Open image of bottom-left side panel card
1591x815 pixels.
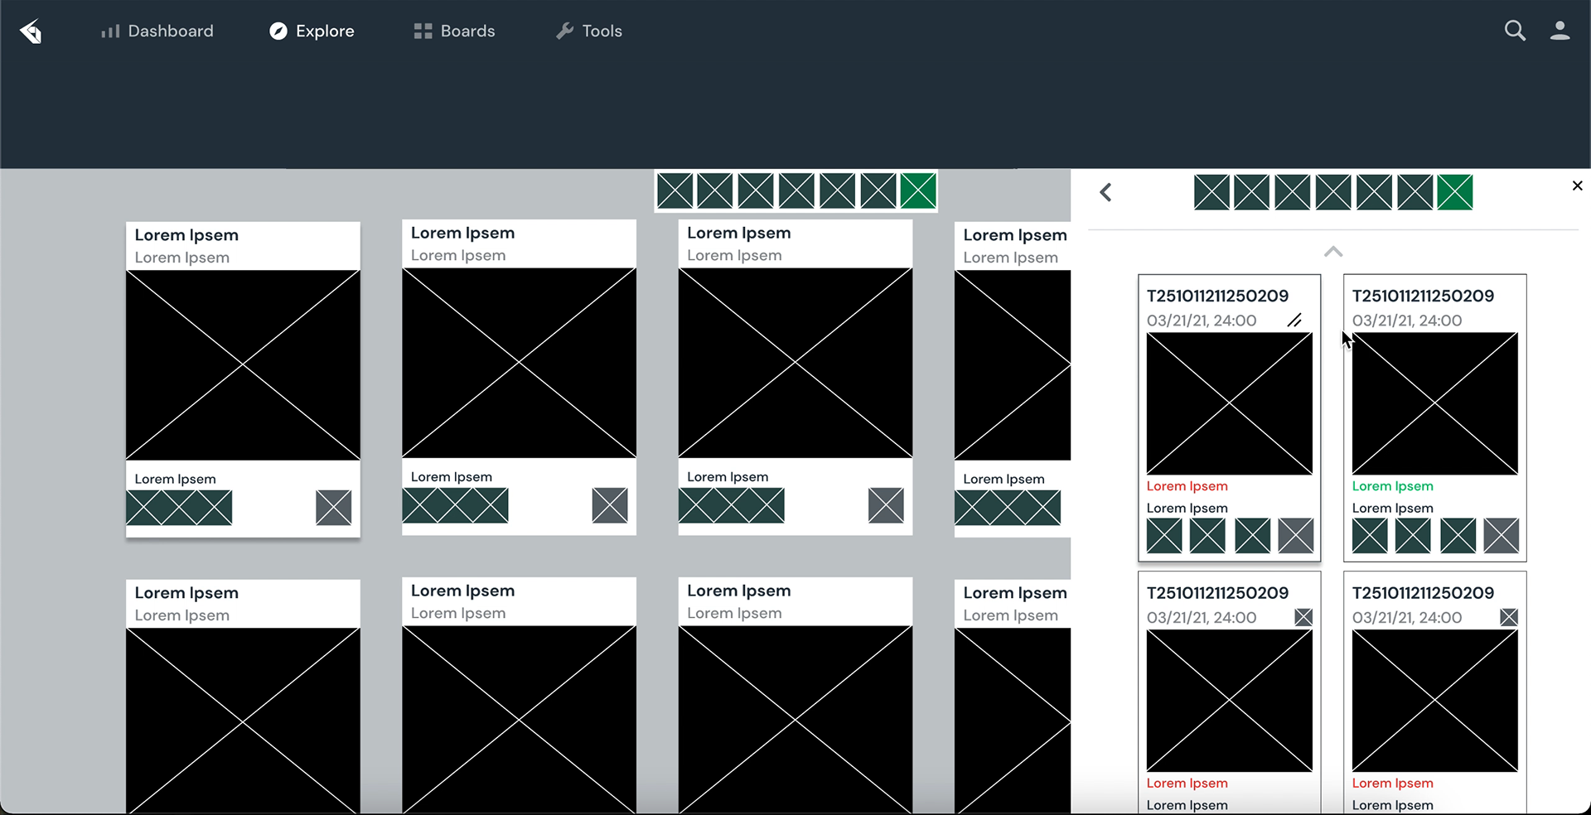point(1230,701)
